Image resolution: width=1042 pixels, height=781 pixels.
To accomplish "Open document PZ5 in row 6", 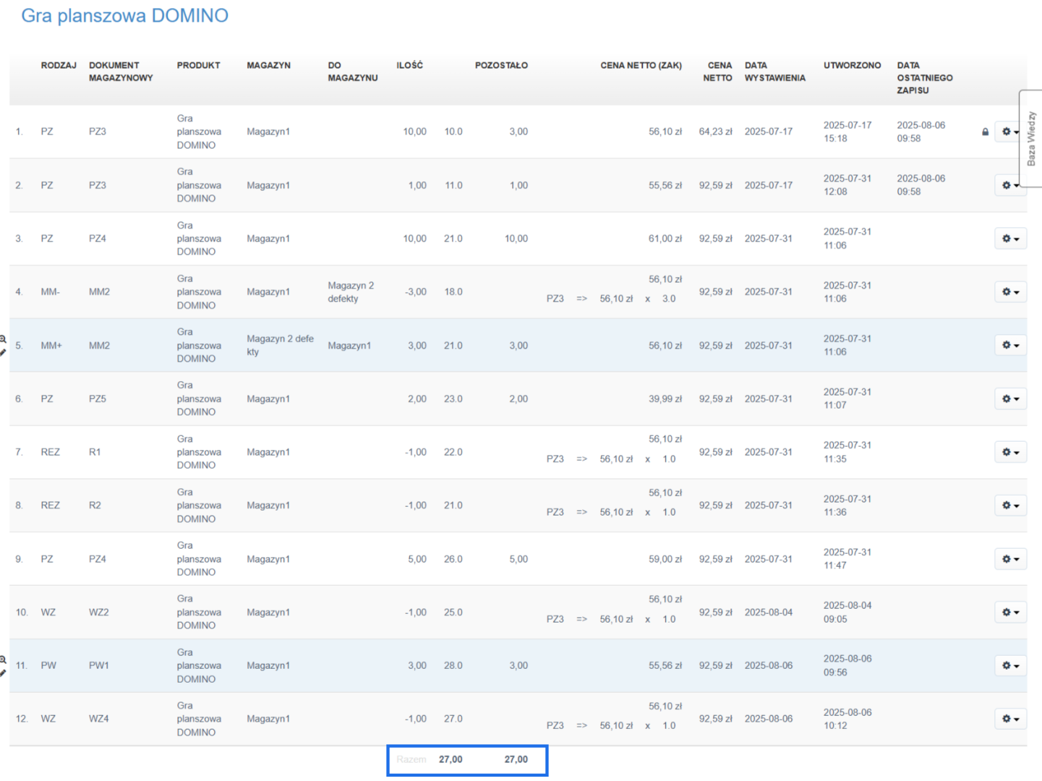I will (98, 398).
